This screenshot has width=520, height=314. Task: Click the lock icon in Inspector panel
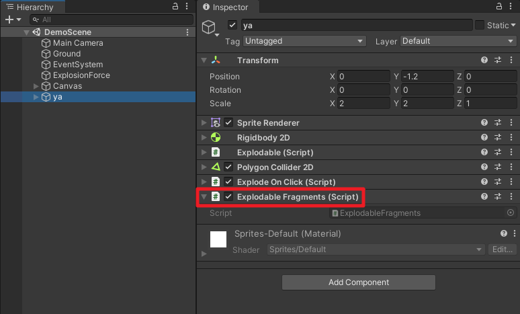click(x=497, y=6)
